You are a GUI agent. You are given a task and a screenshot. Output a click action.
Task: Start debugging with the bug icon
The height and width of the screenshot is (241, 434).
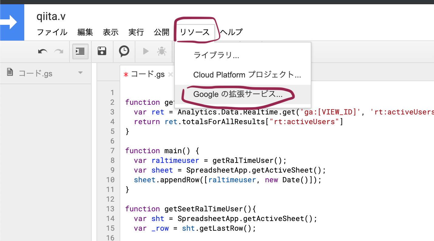tap(161, 51)
